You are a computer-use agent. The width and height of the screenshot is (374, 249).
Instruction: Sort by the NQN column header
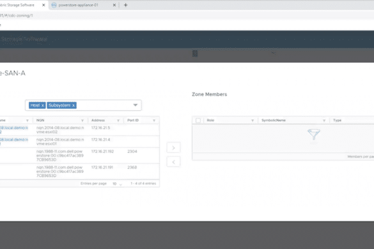pyautogui.click(x=40, y=120)
